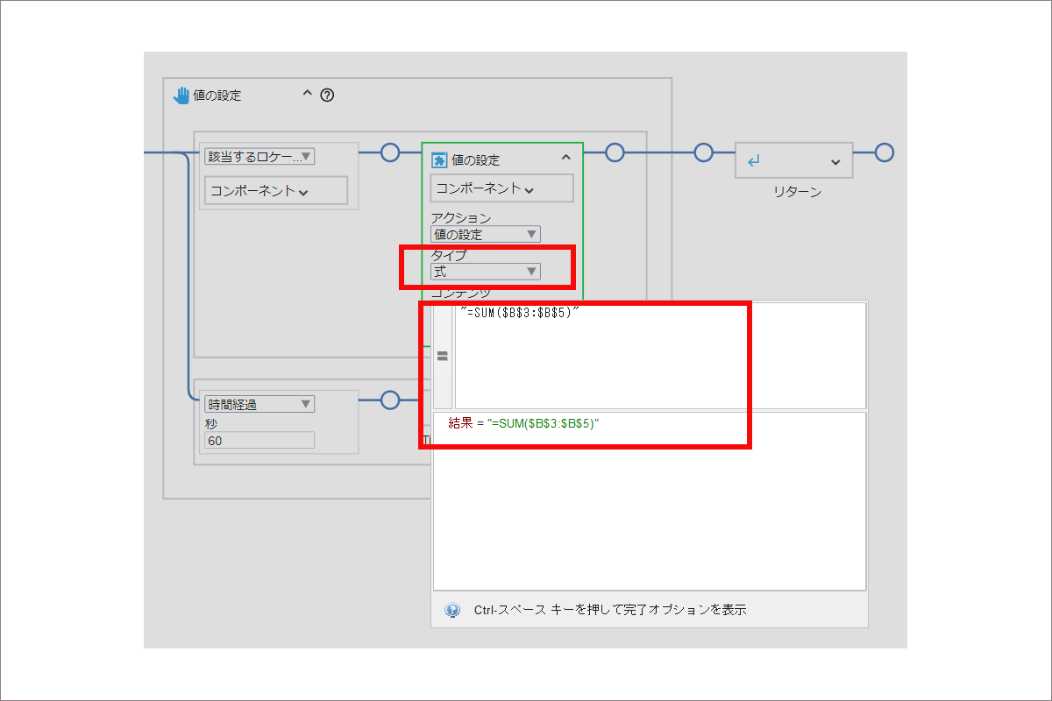The height and width of the screenshot is (701, 1052).
Task: Click the blue help icon in hint bar
Action: [x=452, y=610]
